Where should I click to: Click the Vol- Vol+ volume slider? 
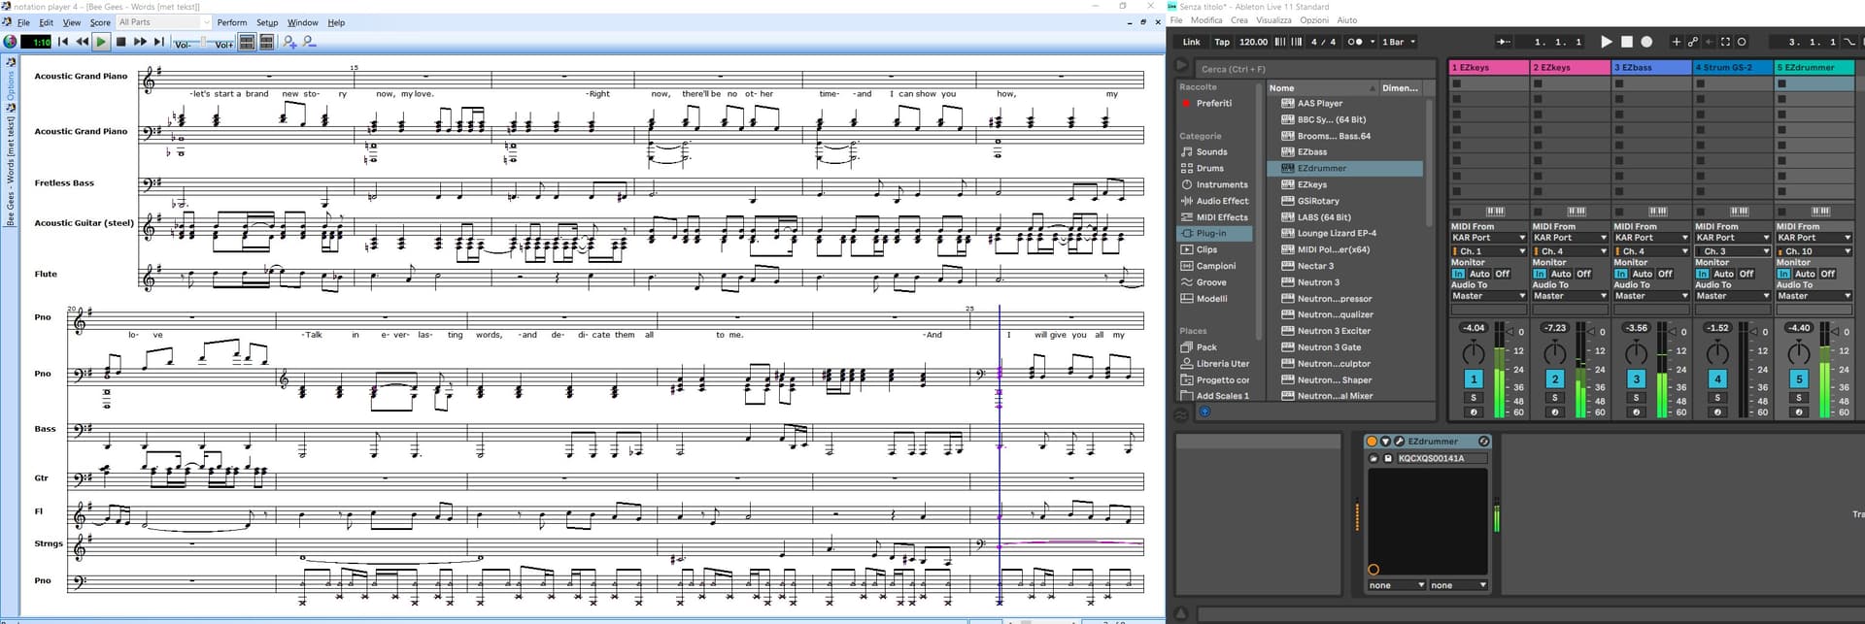203,43
